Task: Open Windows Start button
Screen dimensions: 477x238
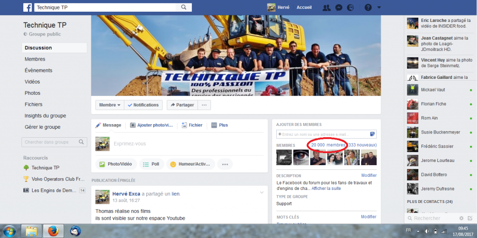Action: click(9, 231)
